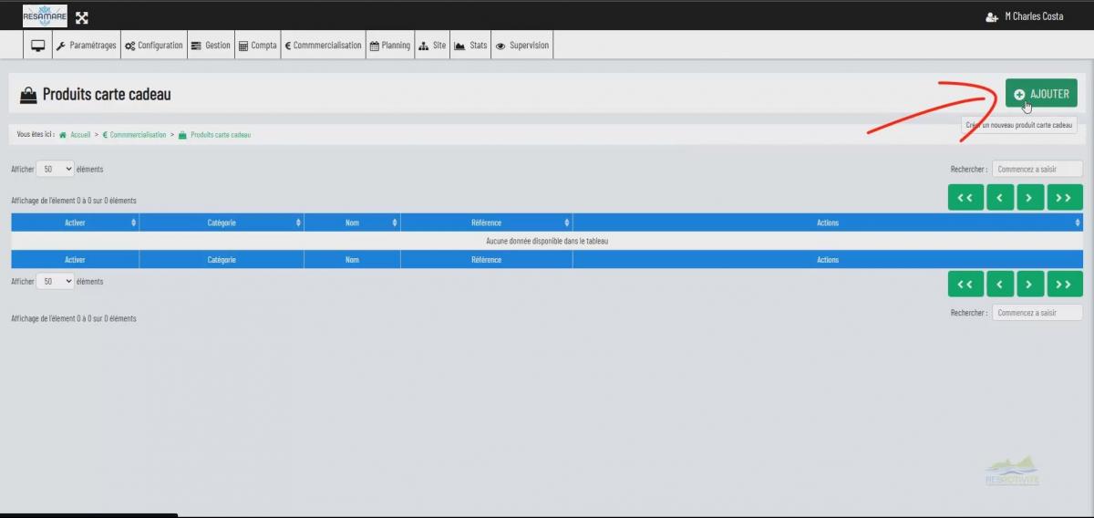
Task: Open the monitor dashboard icon in menu
Action: [x=37, y=46]
